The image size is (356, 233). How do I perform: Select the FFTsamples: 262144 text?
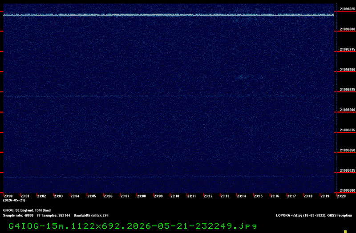(53, 215)
